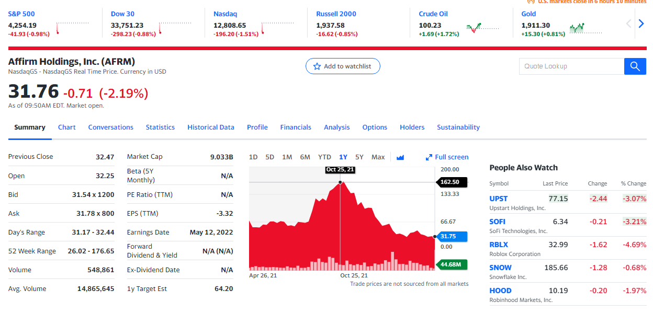The width and height of the screenshot is (653, 314).
Task: Open the Gold quote link
Action: click(x=529, y=14)
